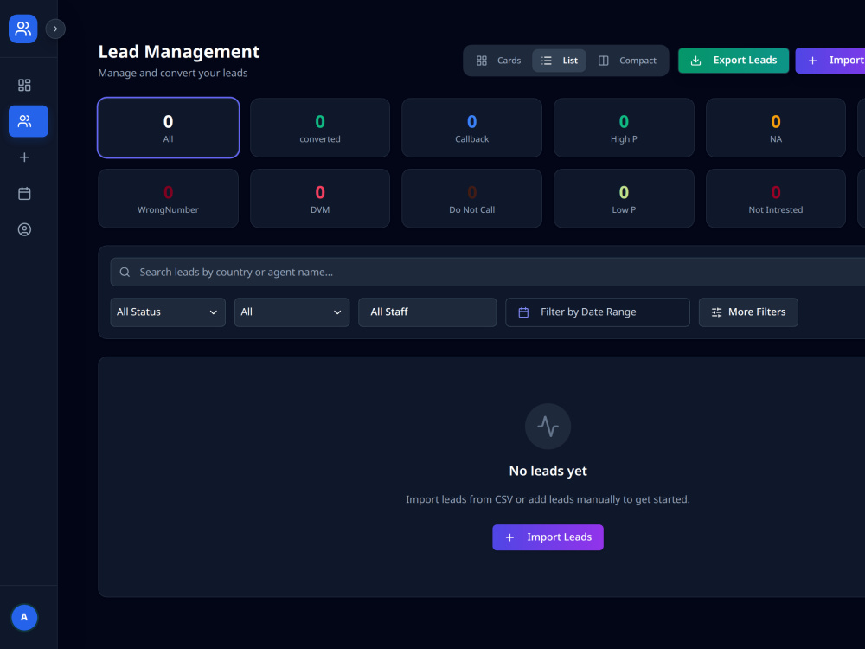865x649 pixels.
Task: Click the Lead Management heading
Action: (x=179, y=52)
